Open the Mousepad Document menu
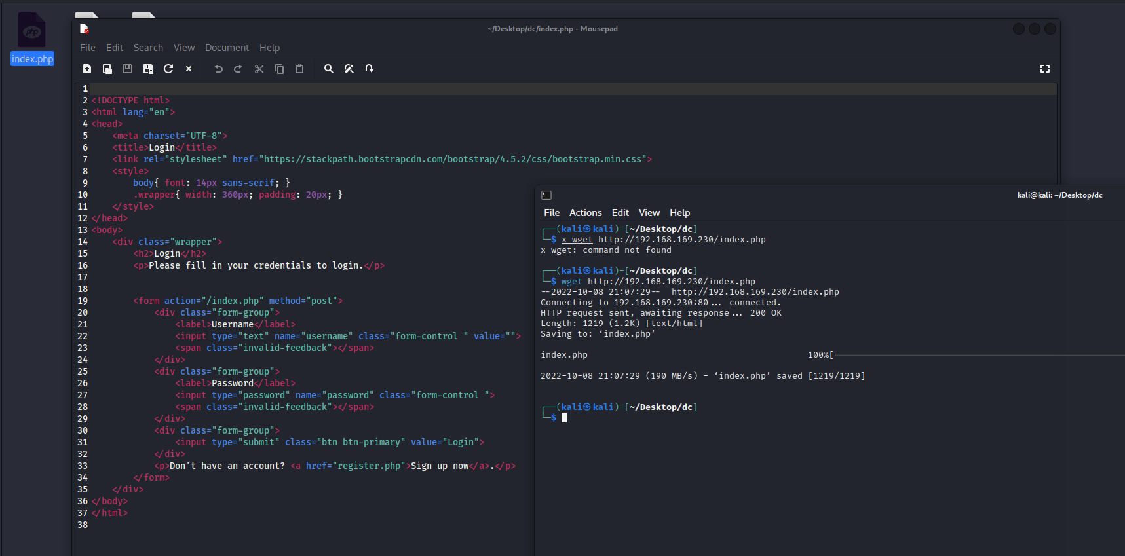 tap(227, 48)
